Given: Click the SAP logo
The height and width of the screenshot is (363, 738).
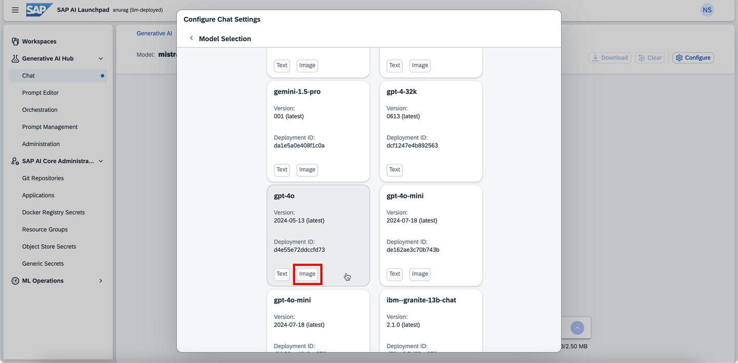Looking at the screenshot, I should click(x=39, y=10).
